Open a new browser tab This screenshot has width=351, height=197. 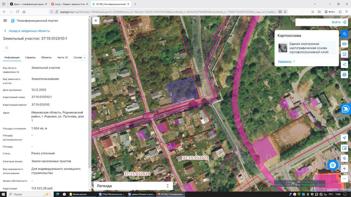[x=135, y=4]
